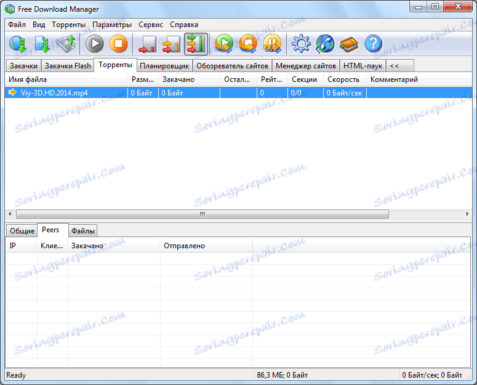Click the Отправлено column header
The image size is (477, 385).
tap(206, 246)
